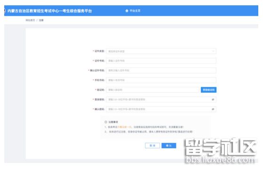The image size is (263, 170).
Task: Click the blue 确认 button
Action: pyautogui.click(x=169, y=146)
